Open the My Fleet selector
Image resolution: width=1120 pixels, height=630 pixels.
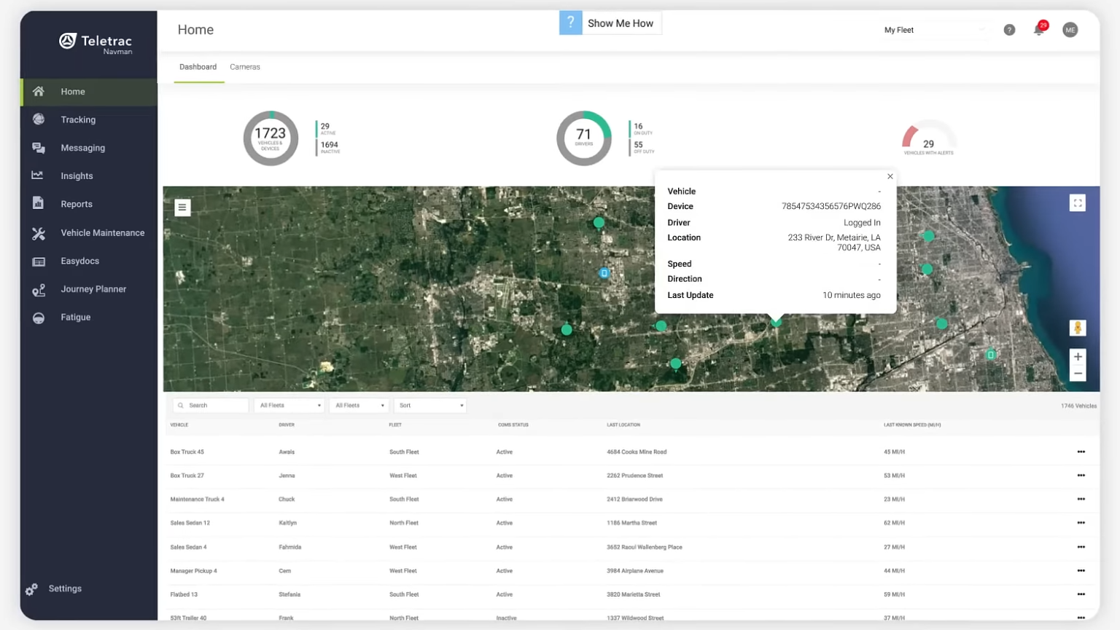(934, 30)
